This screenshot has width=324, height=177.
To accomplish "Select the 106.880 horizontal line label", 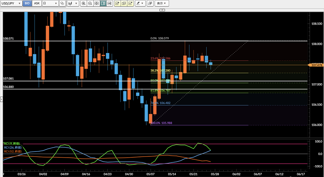I will coord(8,87).
